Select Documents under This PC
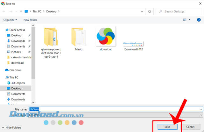Viewport: 204px width, 132px height. click(x=18, y=94)
